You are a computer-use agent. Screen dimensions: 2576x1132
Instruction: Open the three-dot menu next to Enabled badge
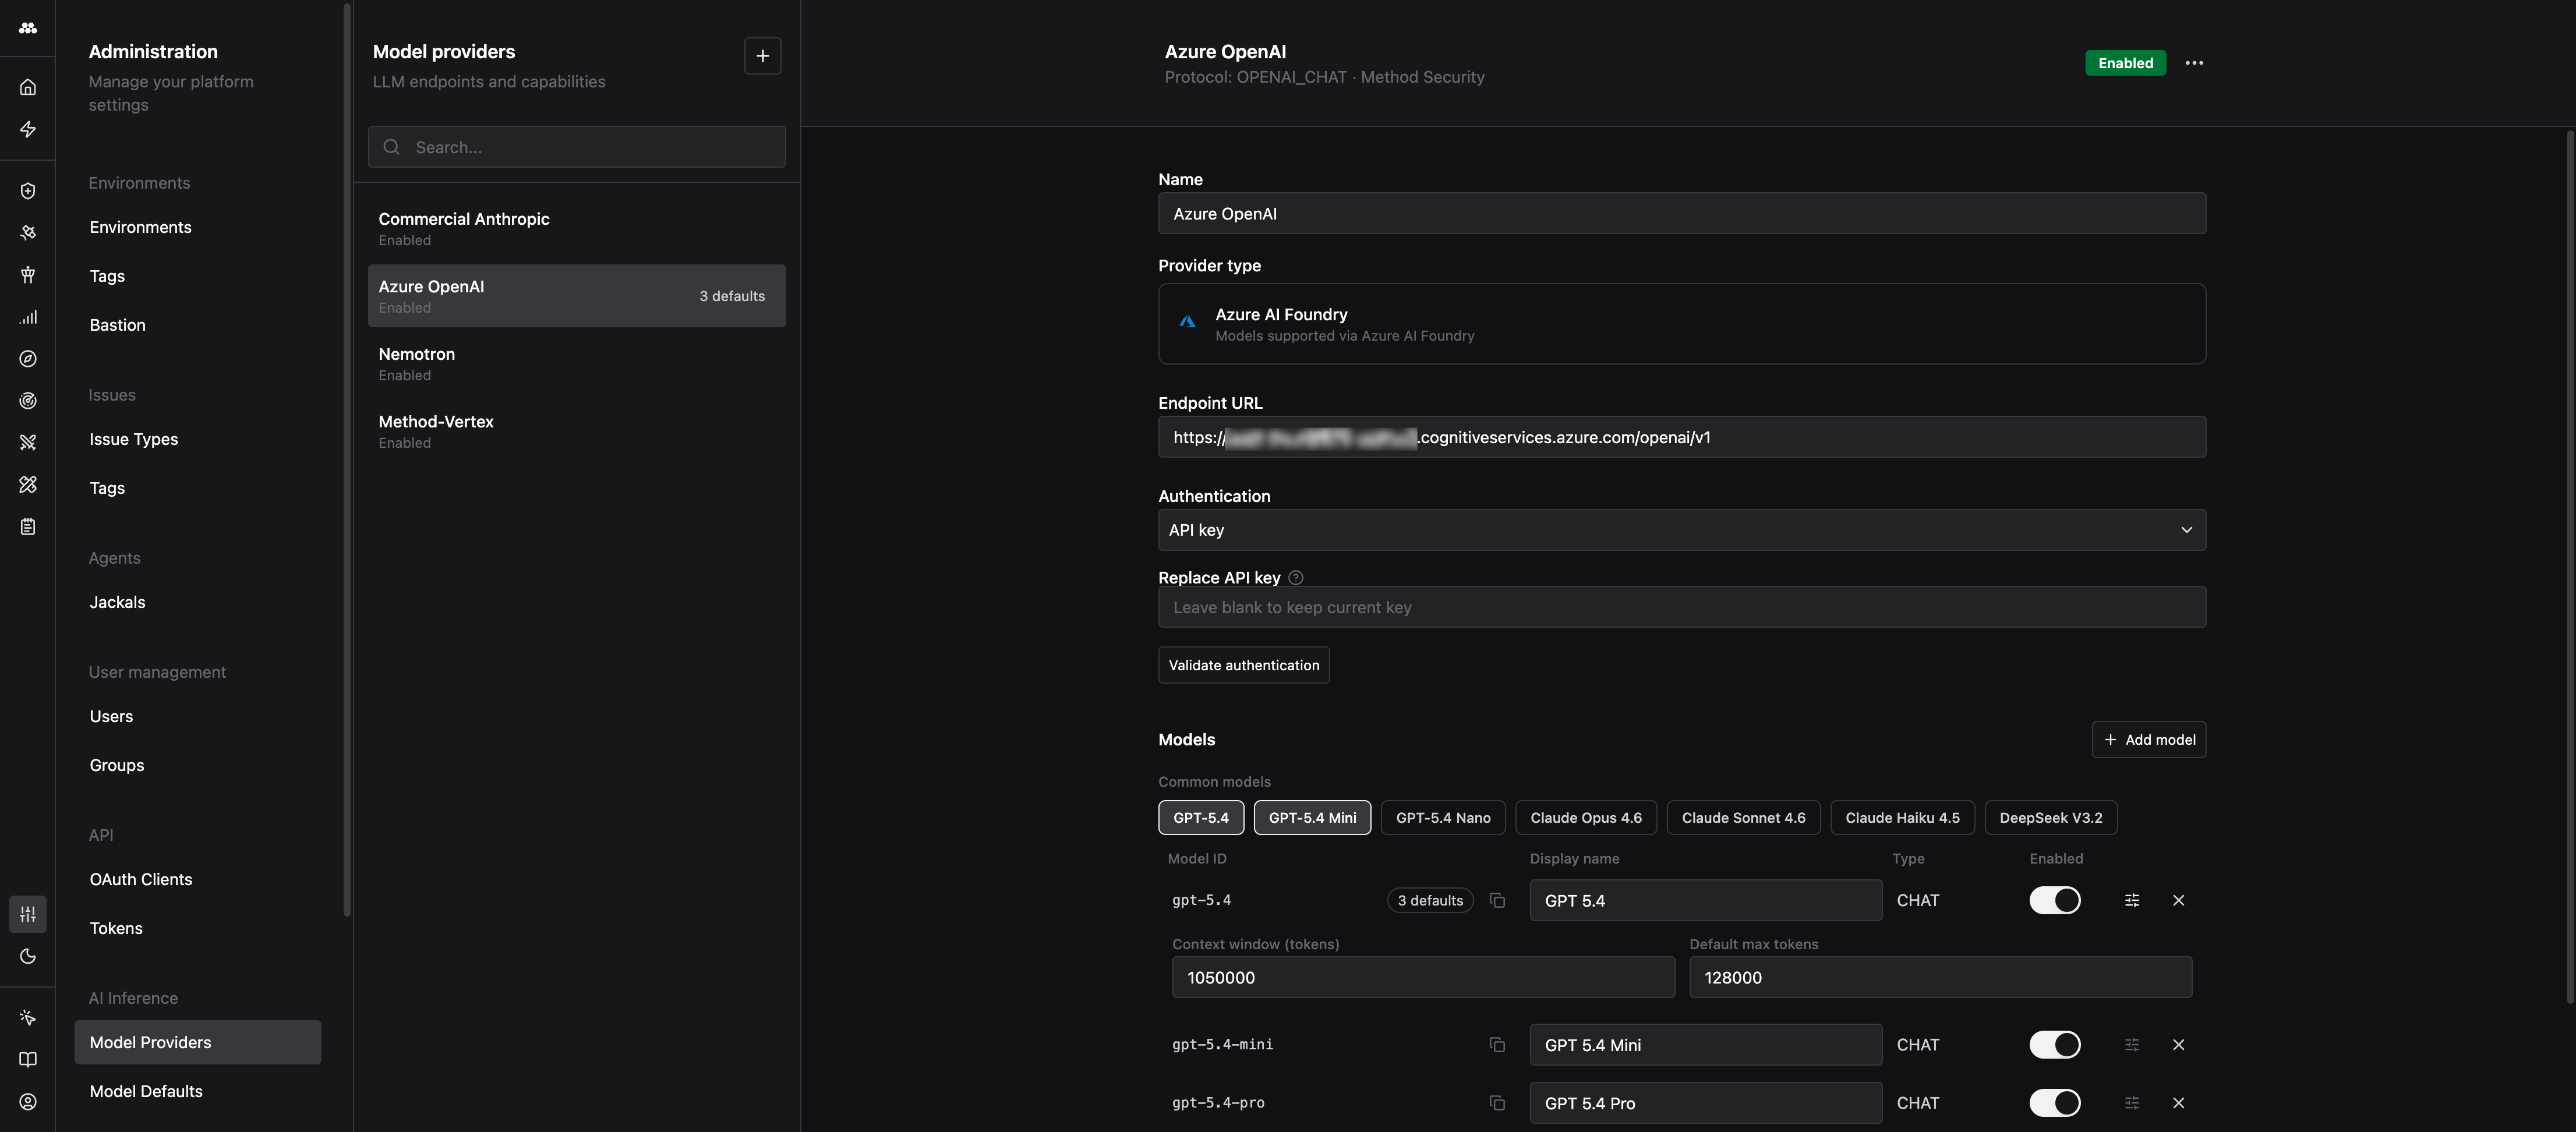(x=2194, y=63)
